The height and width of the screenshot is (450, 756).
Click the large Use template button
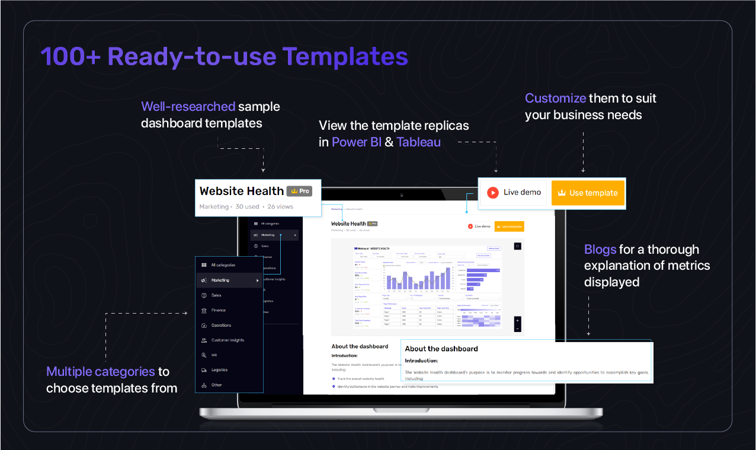(588, 193)
